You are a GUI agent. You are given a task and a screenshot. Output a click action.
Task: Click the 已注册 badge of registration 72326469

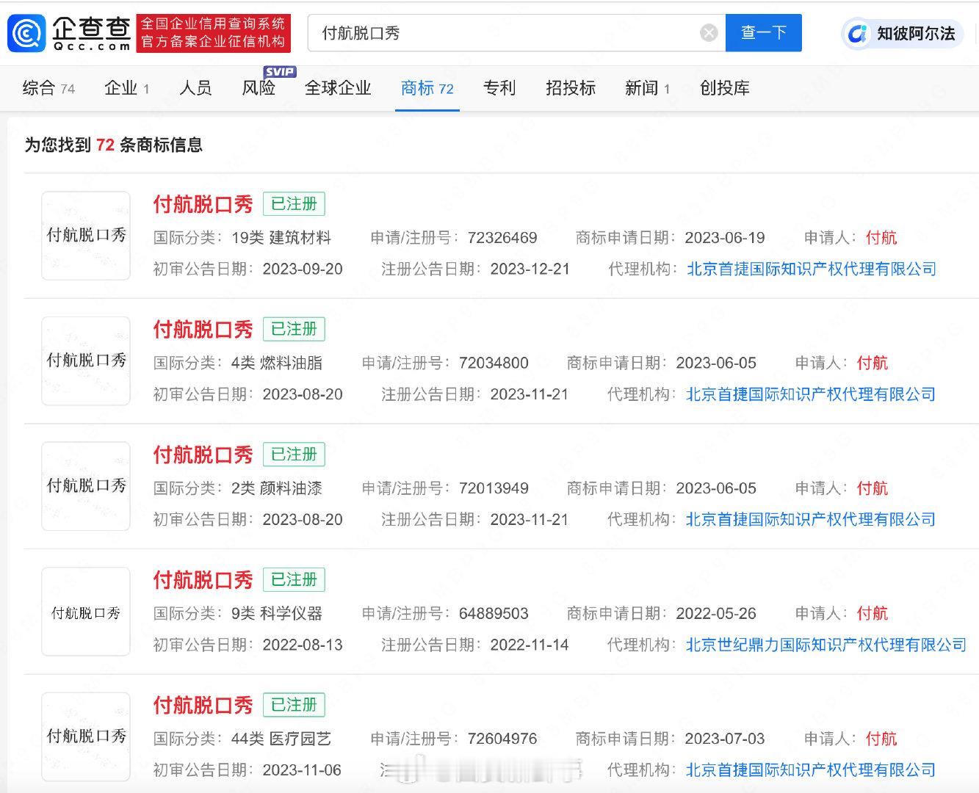coord(294,204)
